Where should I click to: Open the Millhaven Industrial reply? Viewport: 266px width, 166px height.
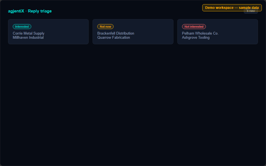coord(28,37)
